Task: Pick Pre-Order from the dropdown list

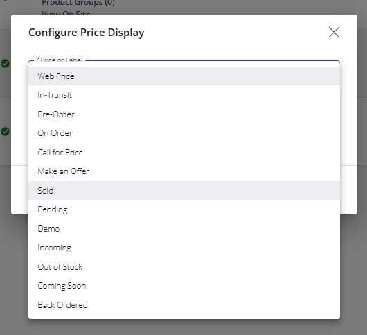Action: click(184, 114)
